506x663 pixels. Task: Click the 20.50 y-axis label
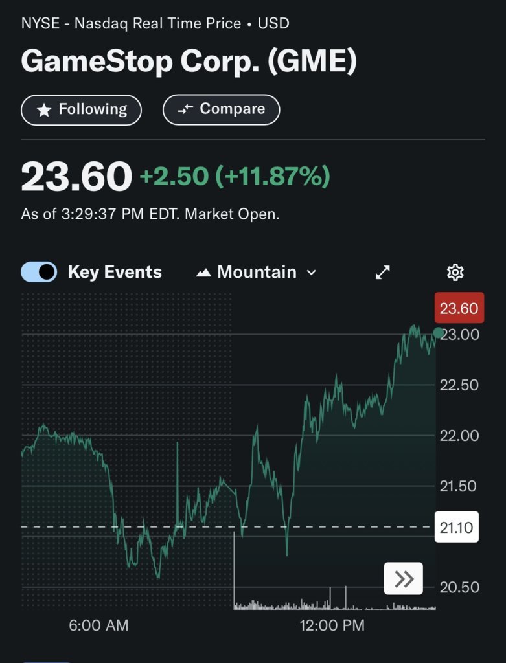pos(459,587)
